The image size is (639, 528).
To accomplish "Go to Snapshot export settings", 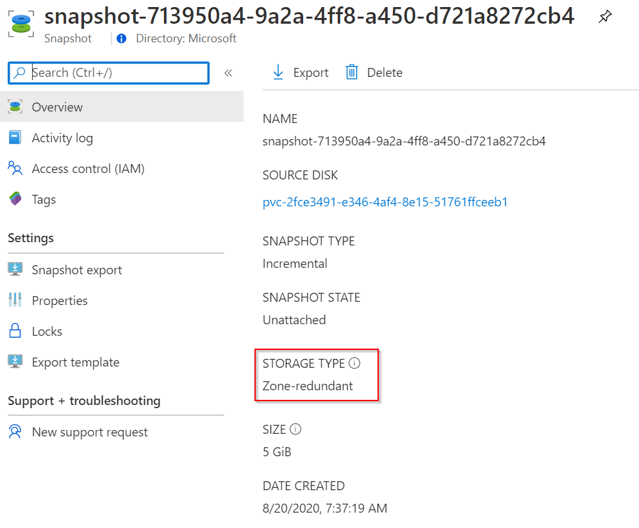I will tap(76, 270).
